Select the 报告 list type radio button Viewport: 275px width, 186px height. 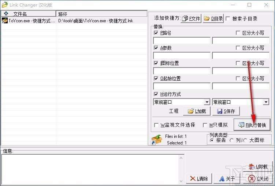pyautogui.click(x=212, y=140)
